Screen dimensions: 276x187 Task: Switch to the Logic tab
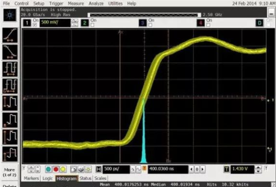click(47, 178)
